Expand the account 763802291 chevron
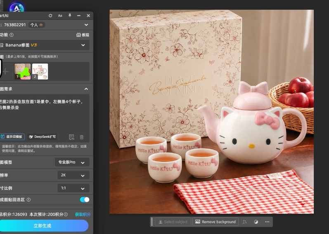 coord(86,25)
